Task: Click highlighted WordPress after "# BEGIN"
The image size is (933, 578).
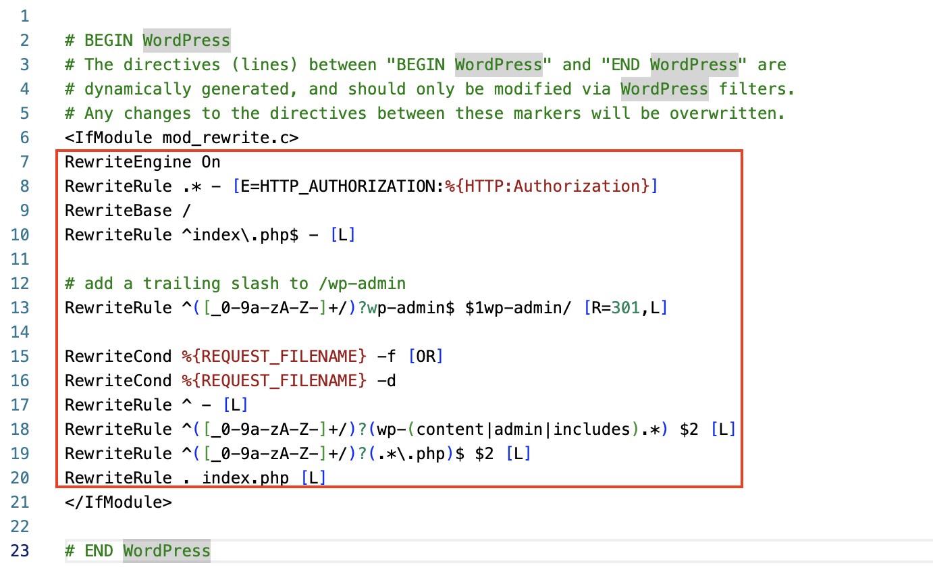Action: click(x=186, y=41)
